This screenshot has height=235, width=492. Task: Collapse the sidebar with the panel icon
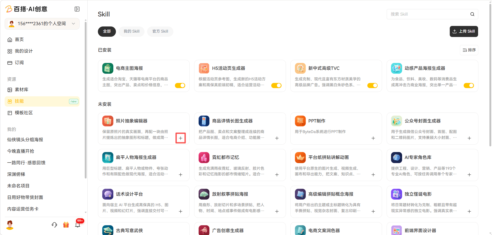pyautogui.click(x=77, y=9)
